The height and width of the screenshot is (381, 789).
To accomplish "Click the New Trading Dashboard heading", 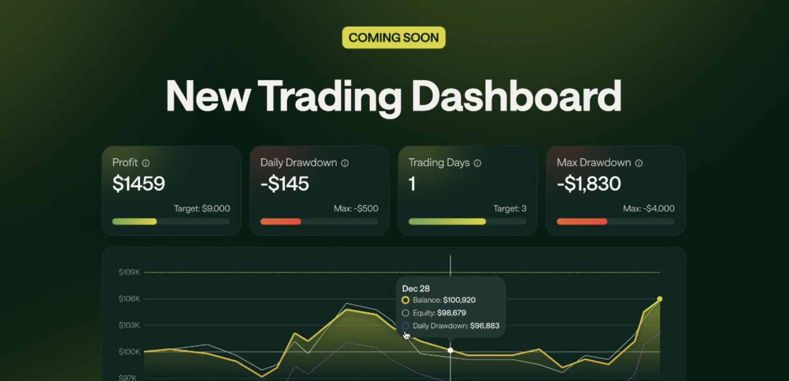I will 394,96.
